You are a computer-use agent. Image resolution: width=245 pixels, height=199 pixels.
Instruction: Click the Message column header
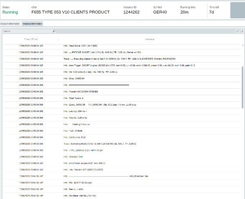pos(150,39)
